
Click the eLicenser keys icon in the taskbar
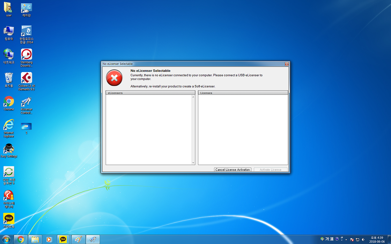coord(93,239)
